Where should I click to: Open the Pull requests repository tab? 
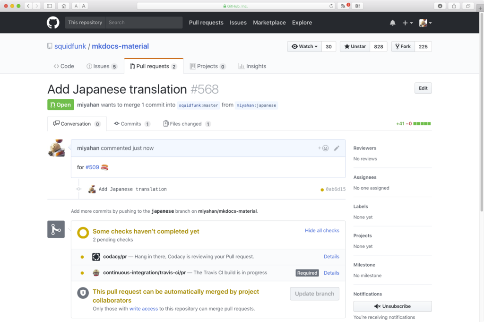154,66
